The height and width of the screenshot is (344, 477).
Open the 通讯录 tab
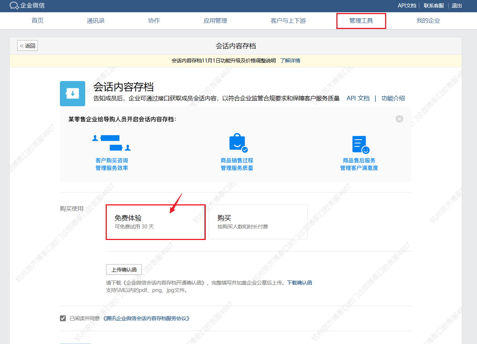(96, 21)
